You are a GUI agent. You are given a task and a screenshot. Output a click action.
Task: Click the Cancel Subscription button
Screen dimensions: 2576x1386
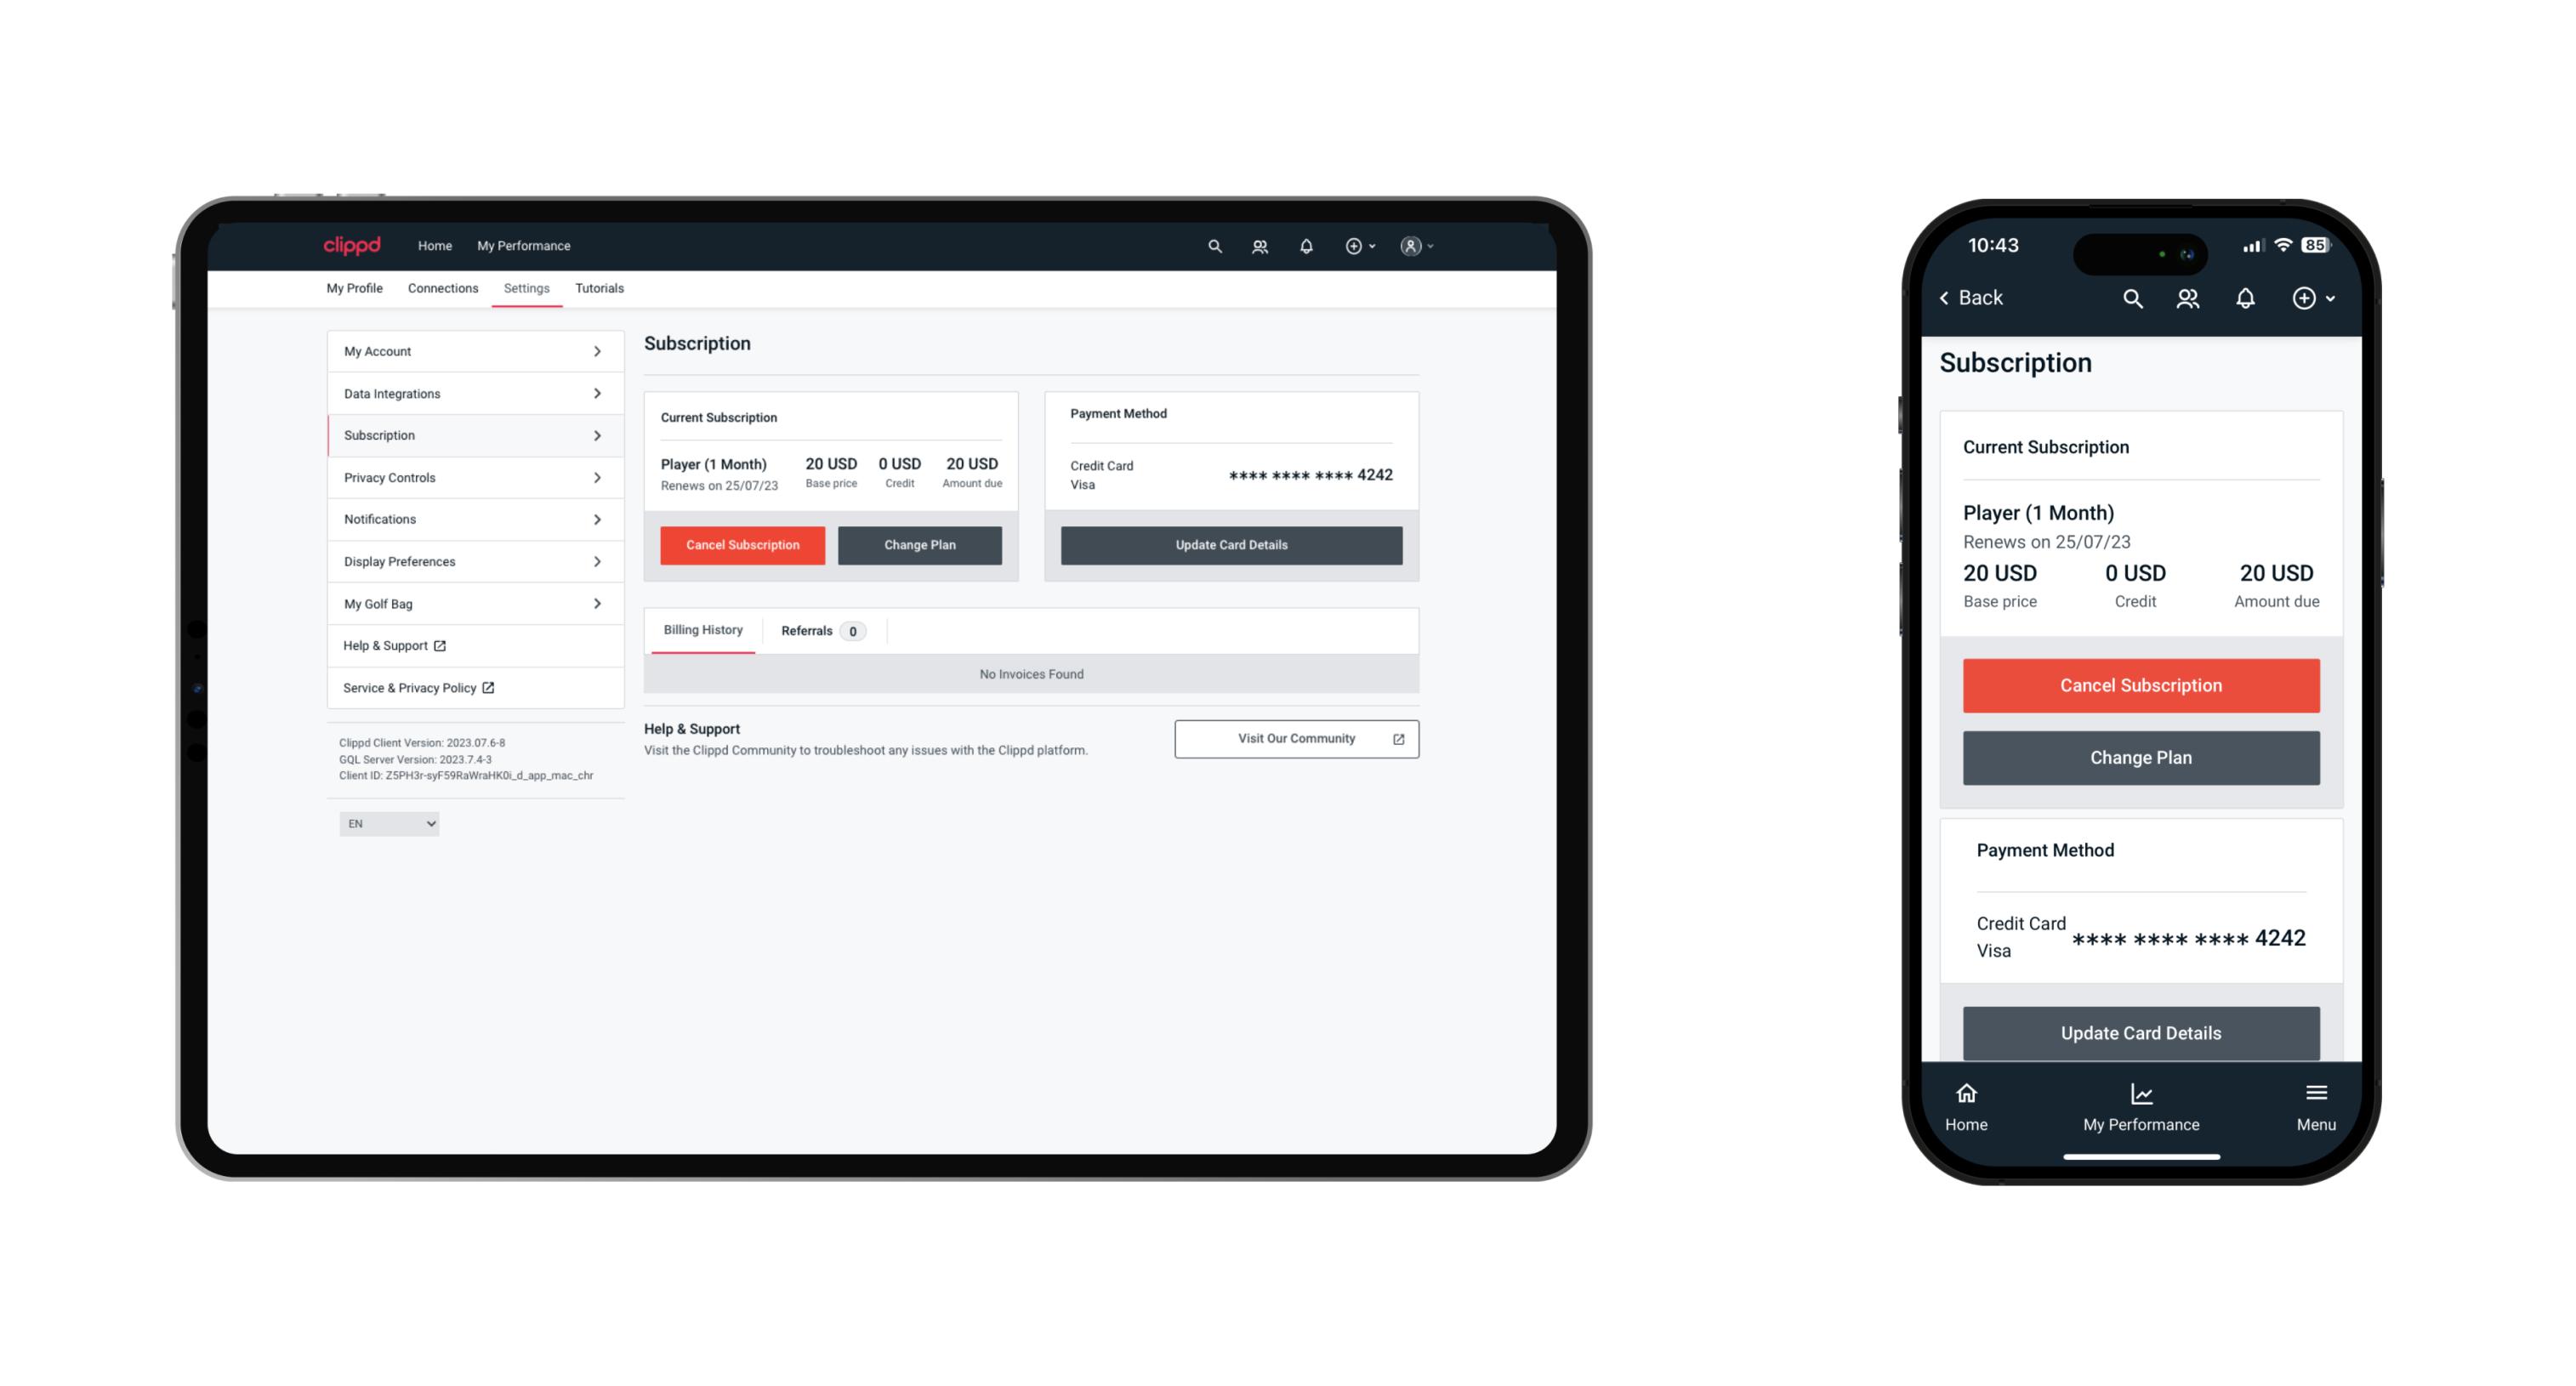(x=742, y=544)
